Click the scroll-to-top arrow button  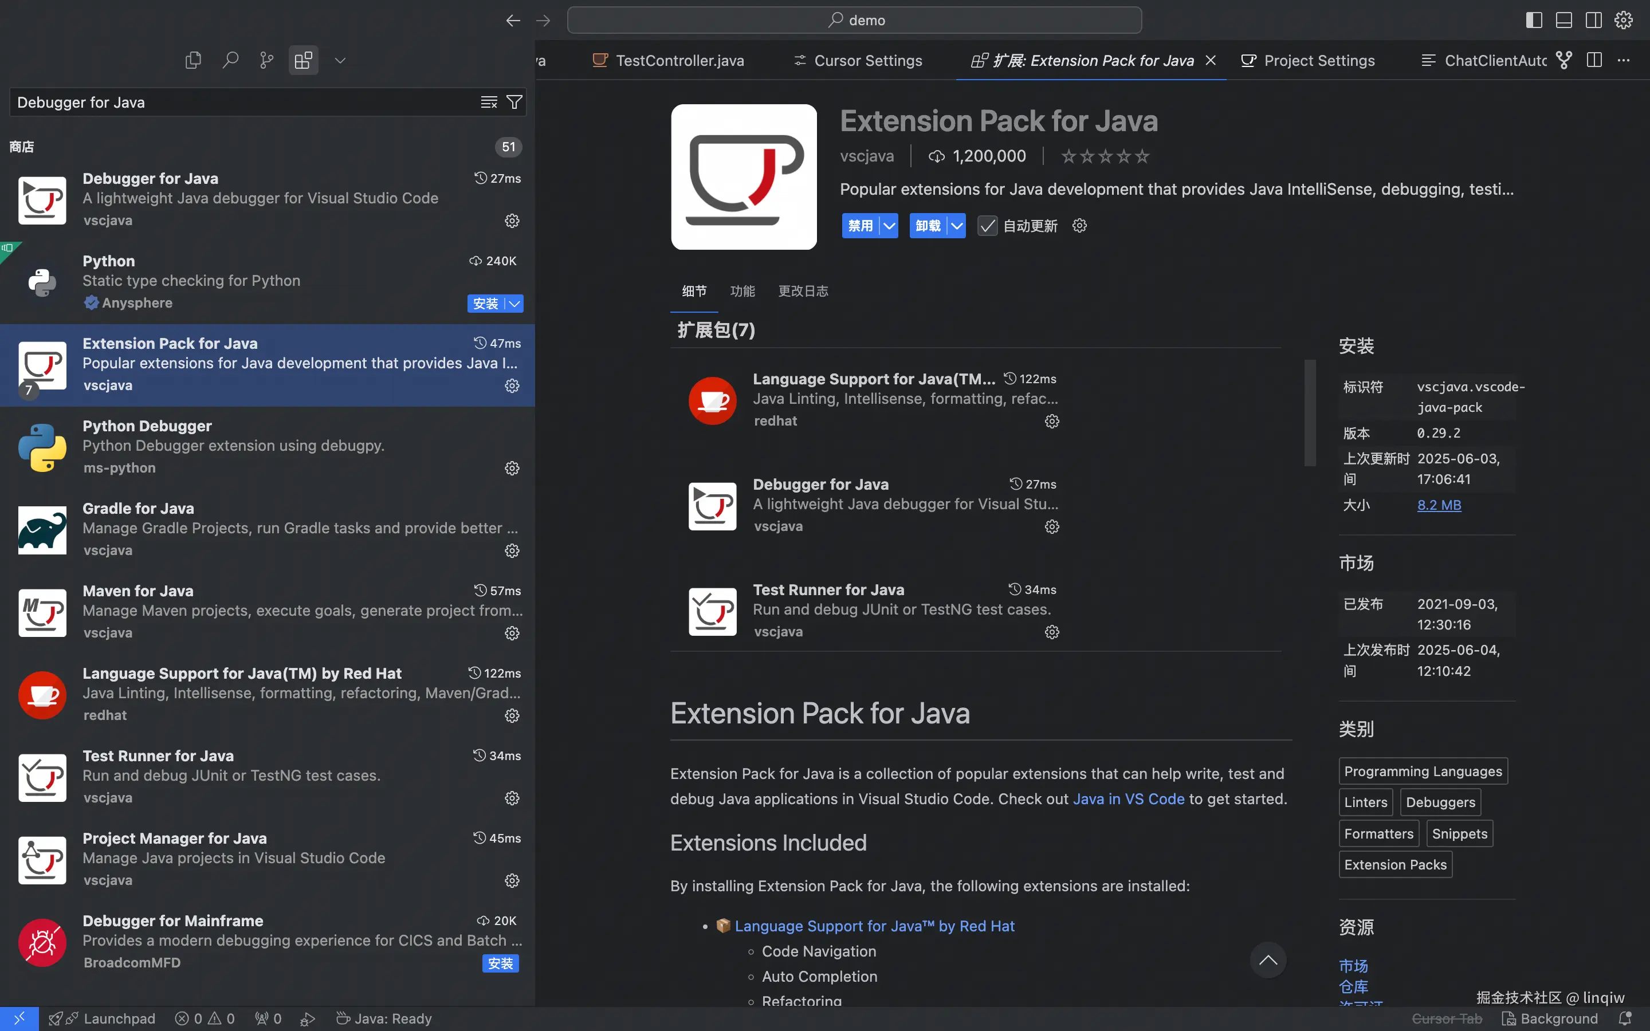click(x=1267, y=960)
